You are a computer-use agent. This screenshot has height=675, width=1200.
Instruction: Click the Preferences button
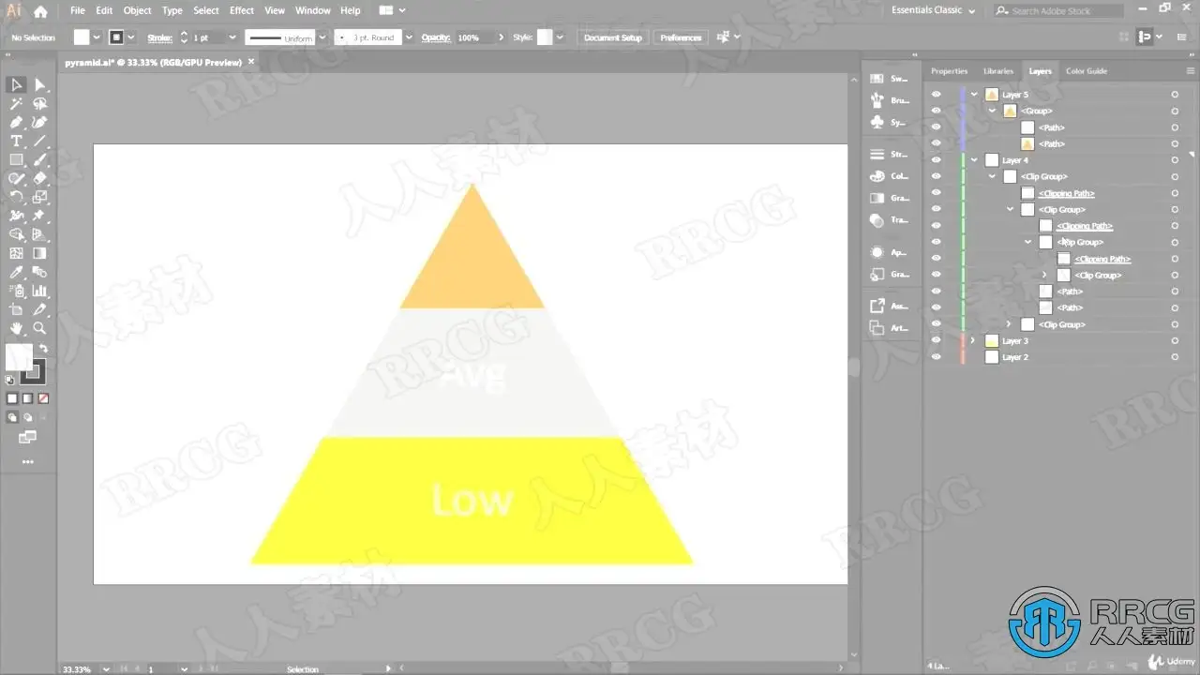[681, 37]
